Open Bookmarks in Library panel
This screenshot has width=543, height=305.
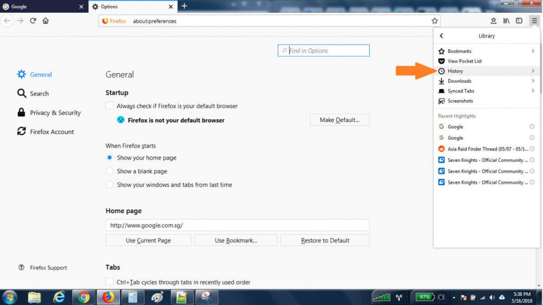[487, 51]
